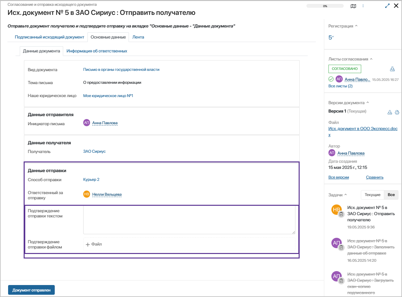Open the process map icon in header
Viewport: 402px width, 297px height.
point(353,6)
